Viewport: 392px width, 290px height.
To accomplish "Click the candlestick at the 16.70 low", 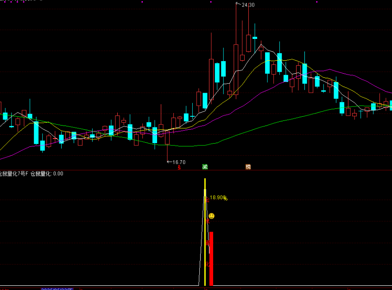I will pyautogui.click(x=167, y=138).
